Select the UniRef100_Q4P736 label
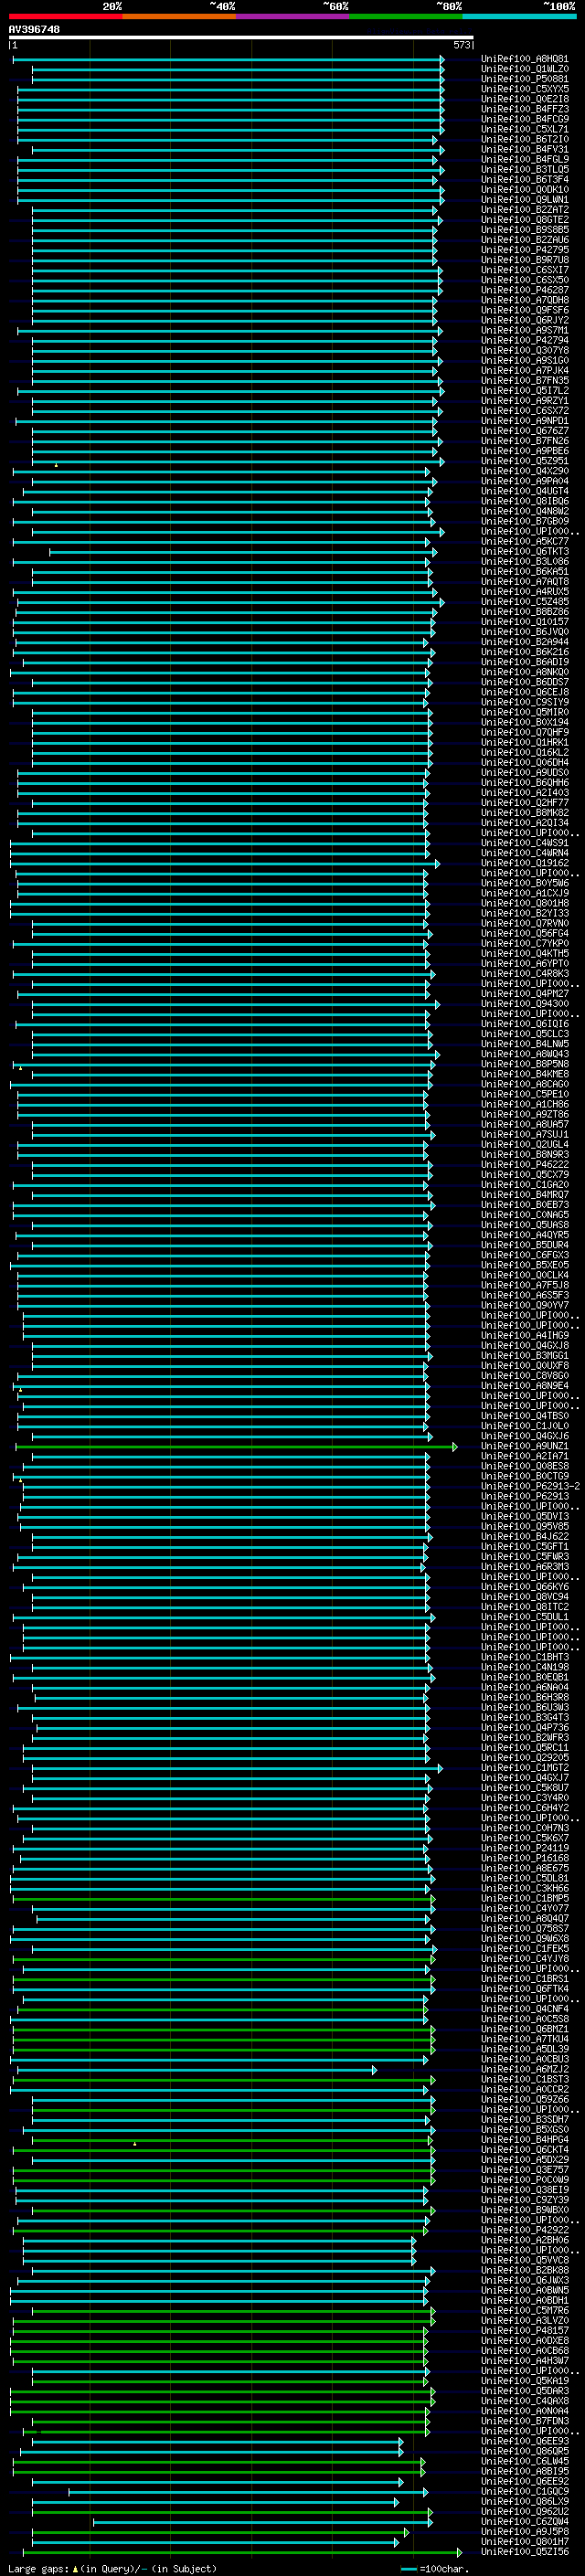Screen dimensions: 585x2576 (525, 1727)
